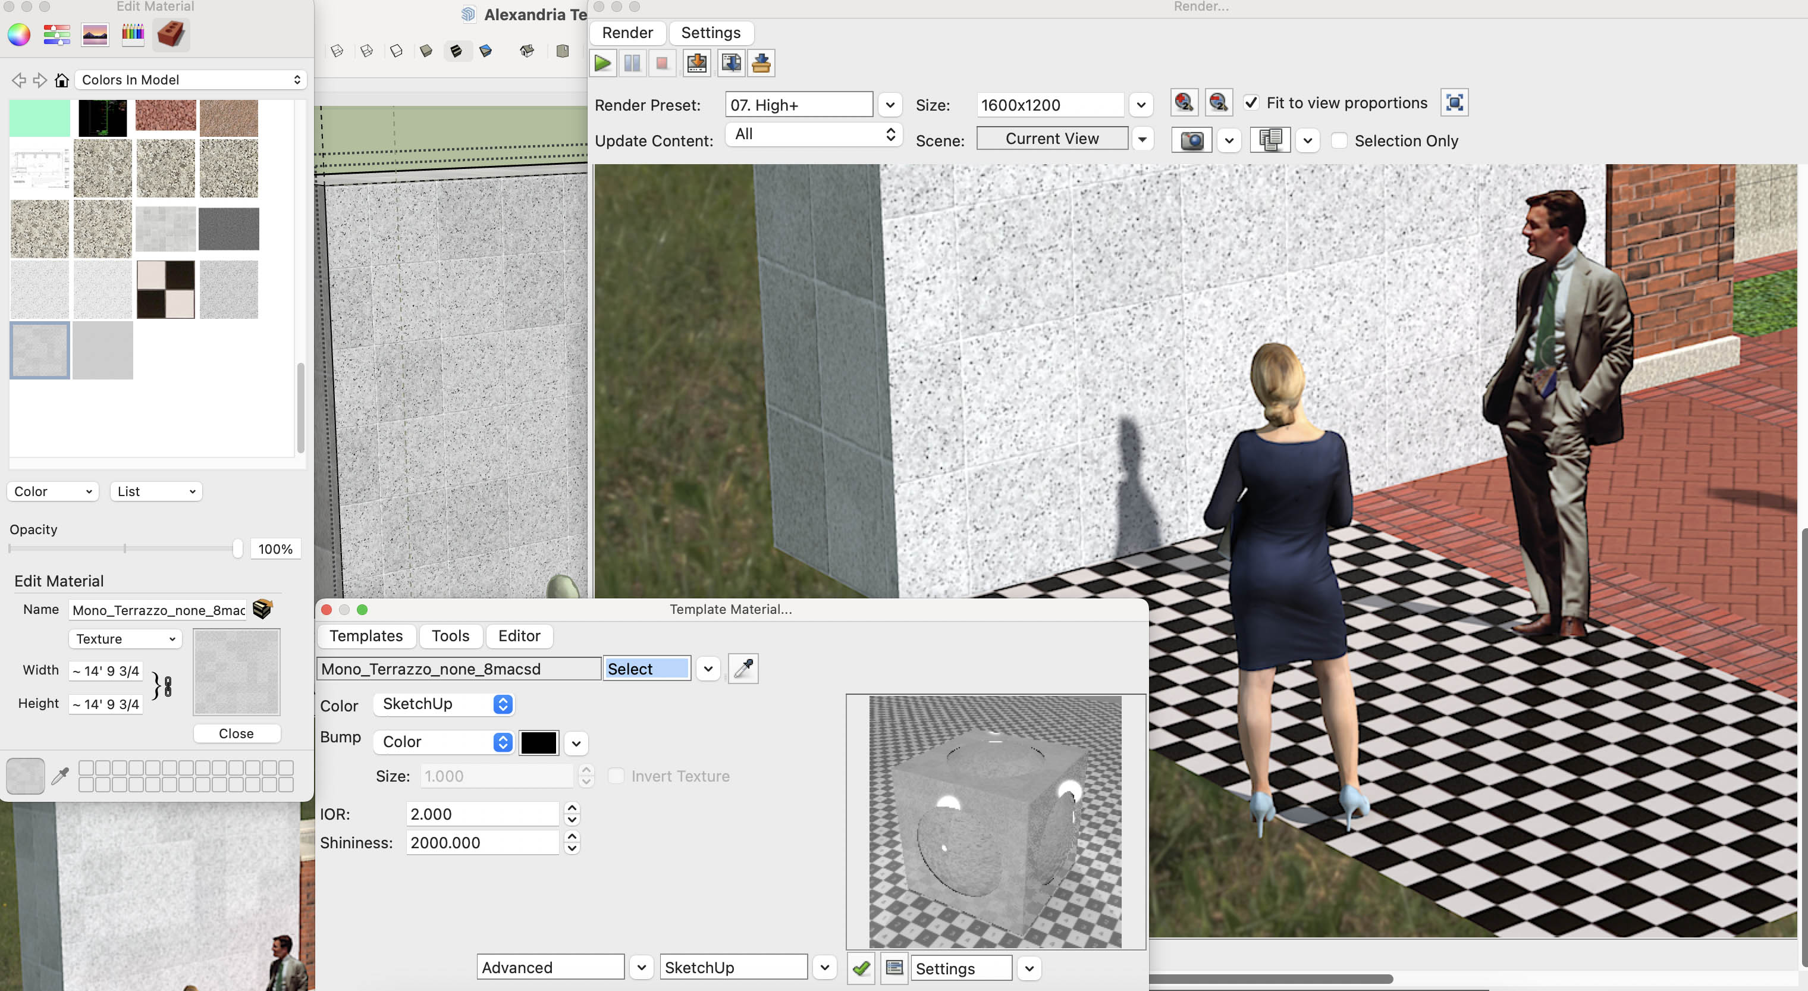Adjust the Opacity slider handle

tap(237, 548)
